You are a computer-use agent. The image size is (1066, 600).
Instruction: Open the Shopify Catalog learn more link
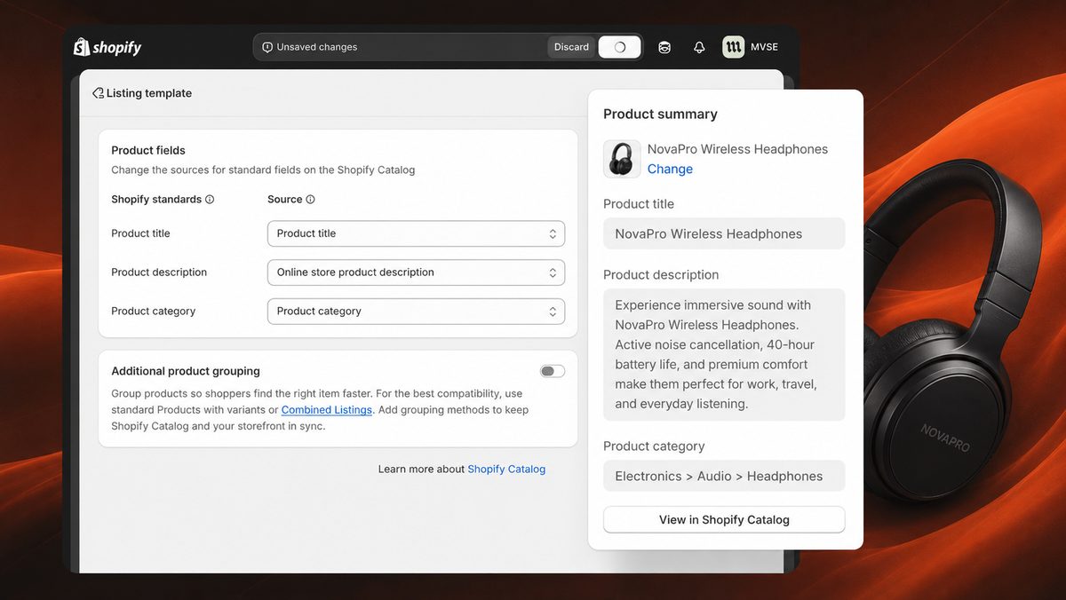click(x=506, y=469)
